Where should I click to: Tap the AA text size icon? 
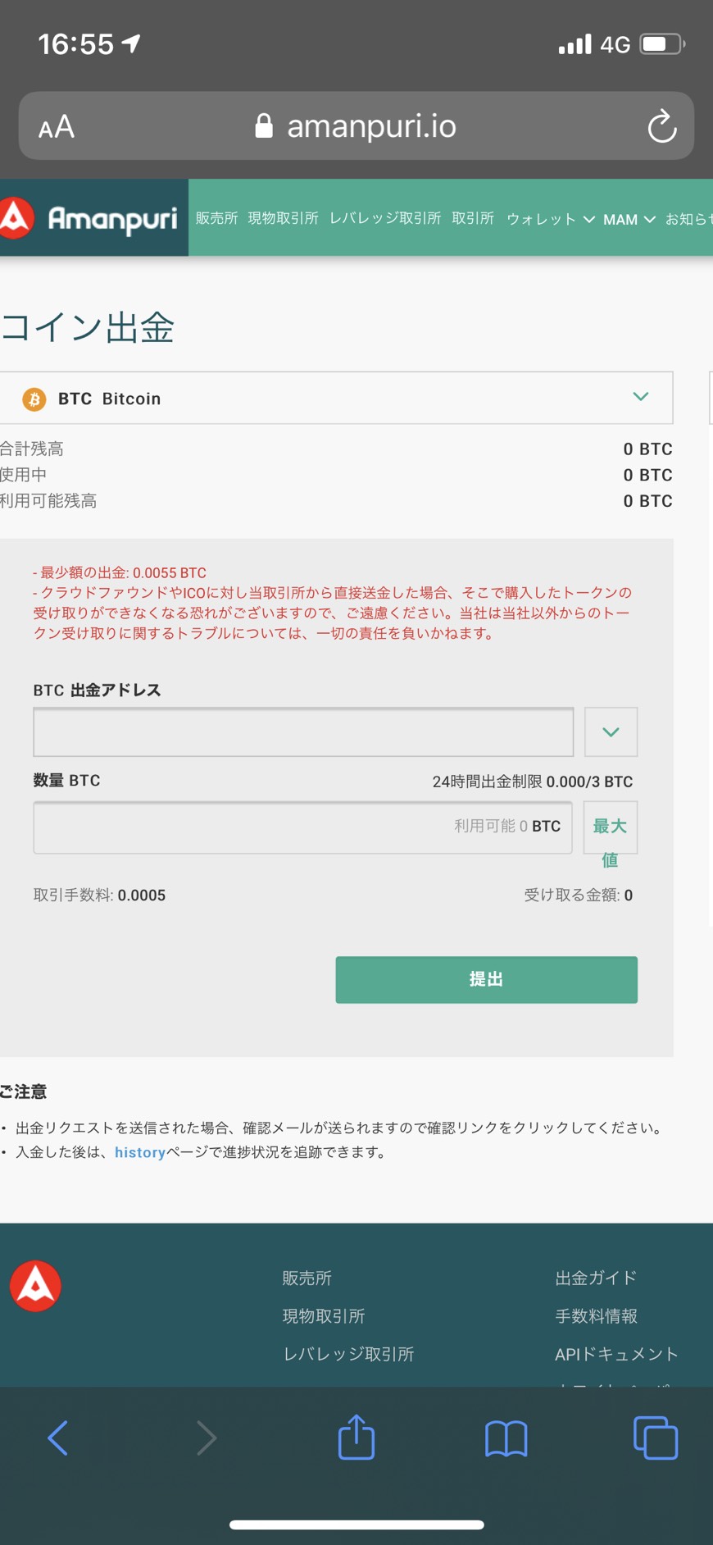click(57, 127)
